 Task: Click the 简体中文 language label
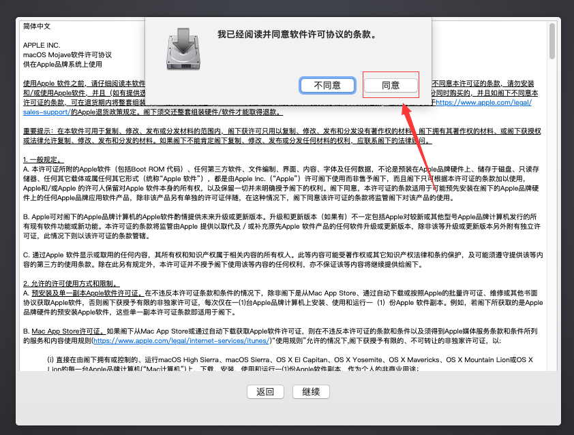pos(37,26)
